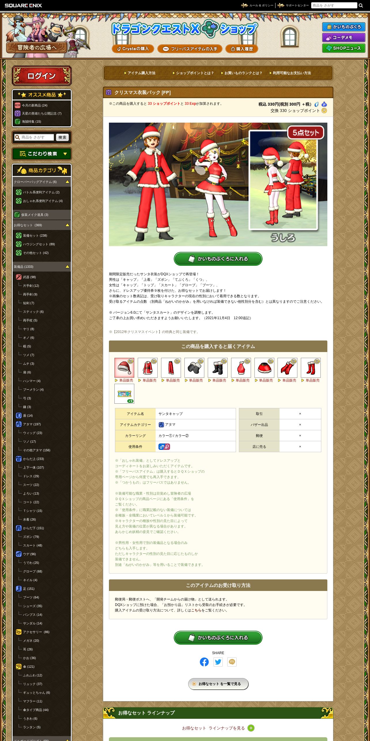Open バトル系便利アイテム (2) subcategory
The image size is (370, 741).
[x=38, y=192]
